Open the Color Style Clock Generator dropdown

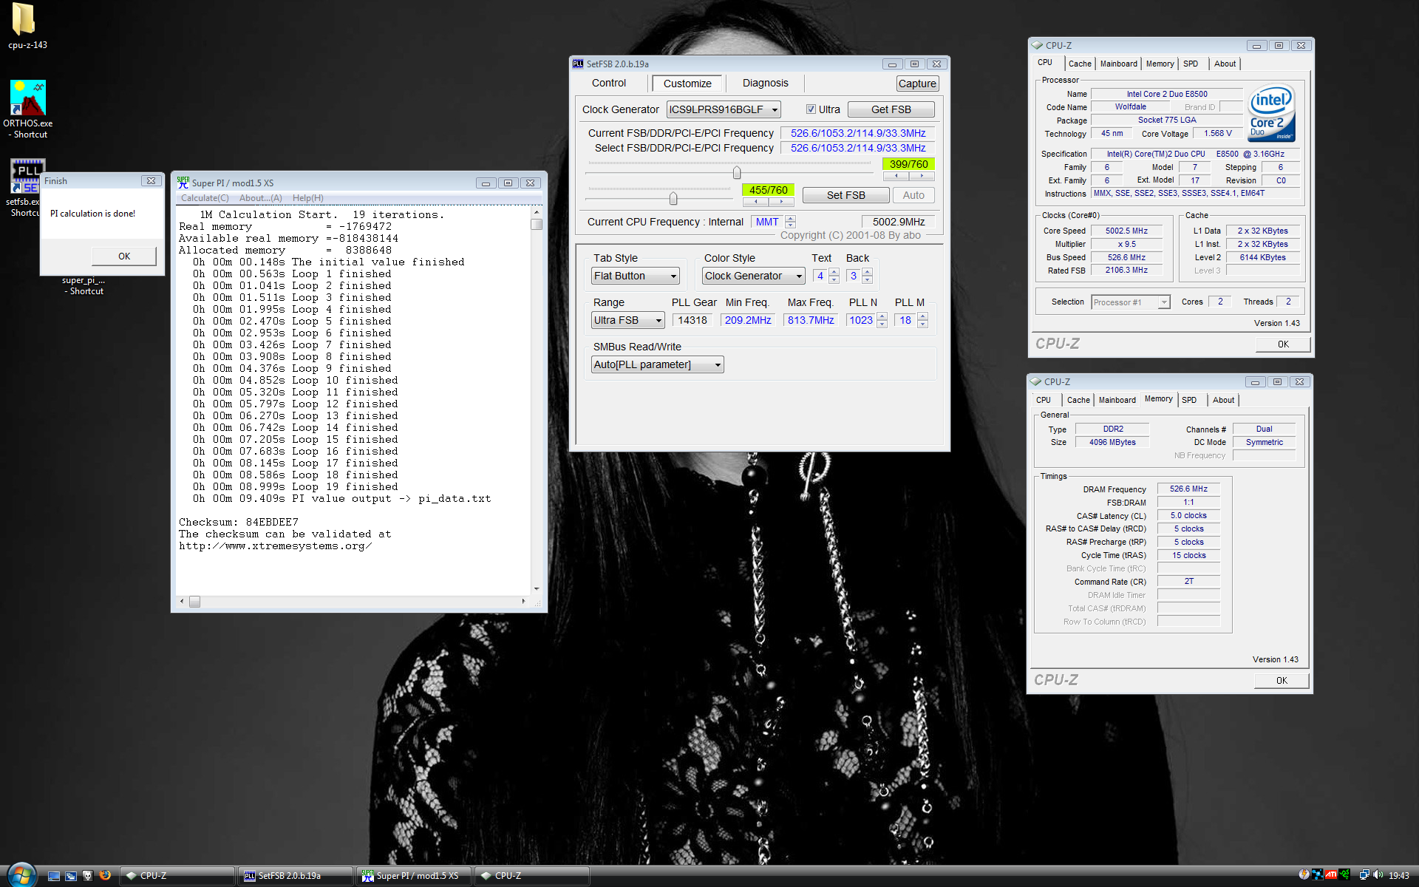click(x=753, y=276)
